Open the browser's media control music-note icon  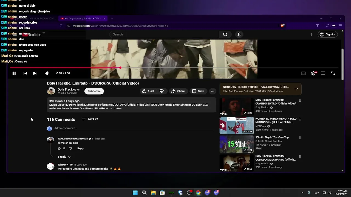tap(327, 26)
